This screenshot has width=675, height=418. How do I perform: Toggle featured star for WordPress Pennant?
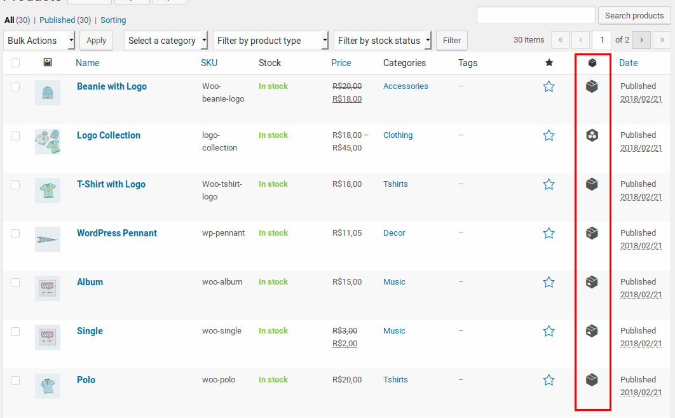pyautogui.click(x=549, y=234)
